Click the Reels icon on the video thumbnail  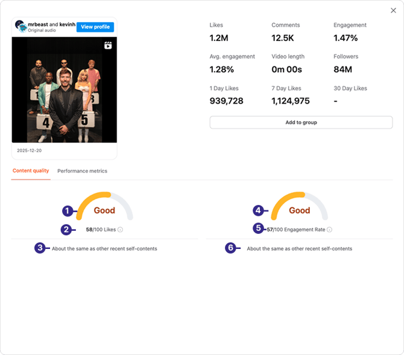(108, 45)
